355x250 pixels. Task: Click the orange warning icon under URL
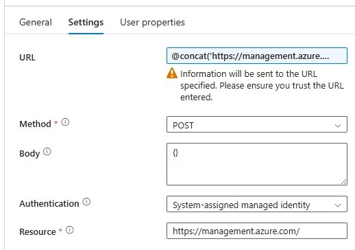click(172, 73)
